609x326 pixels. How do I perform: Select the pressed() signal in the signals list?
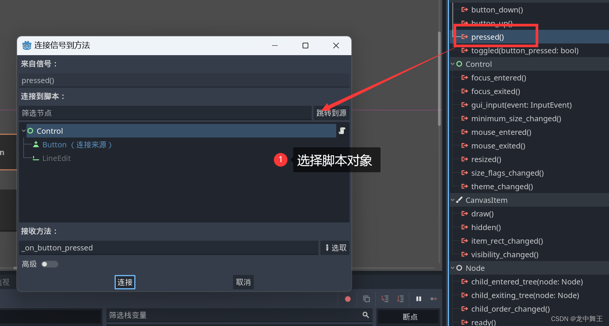pos(529,37)
